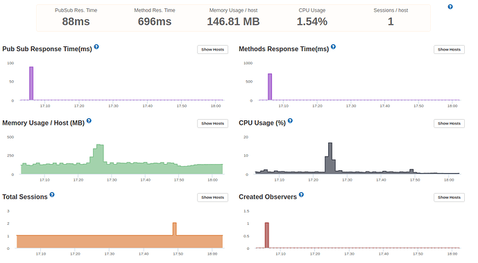Select the 88ms PubSub Res. Time value
The image size is (478, 263).
point(76,21)
